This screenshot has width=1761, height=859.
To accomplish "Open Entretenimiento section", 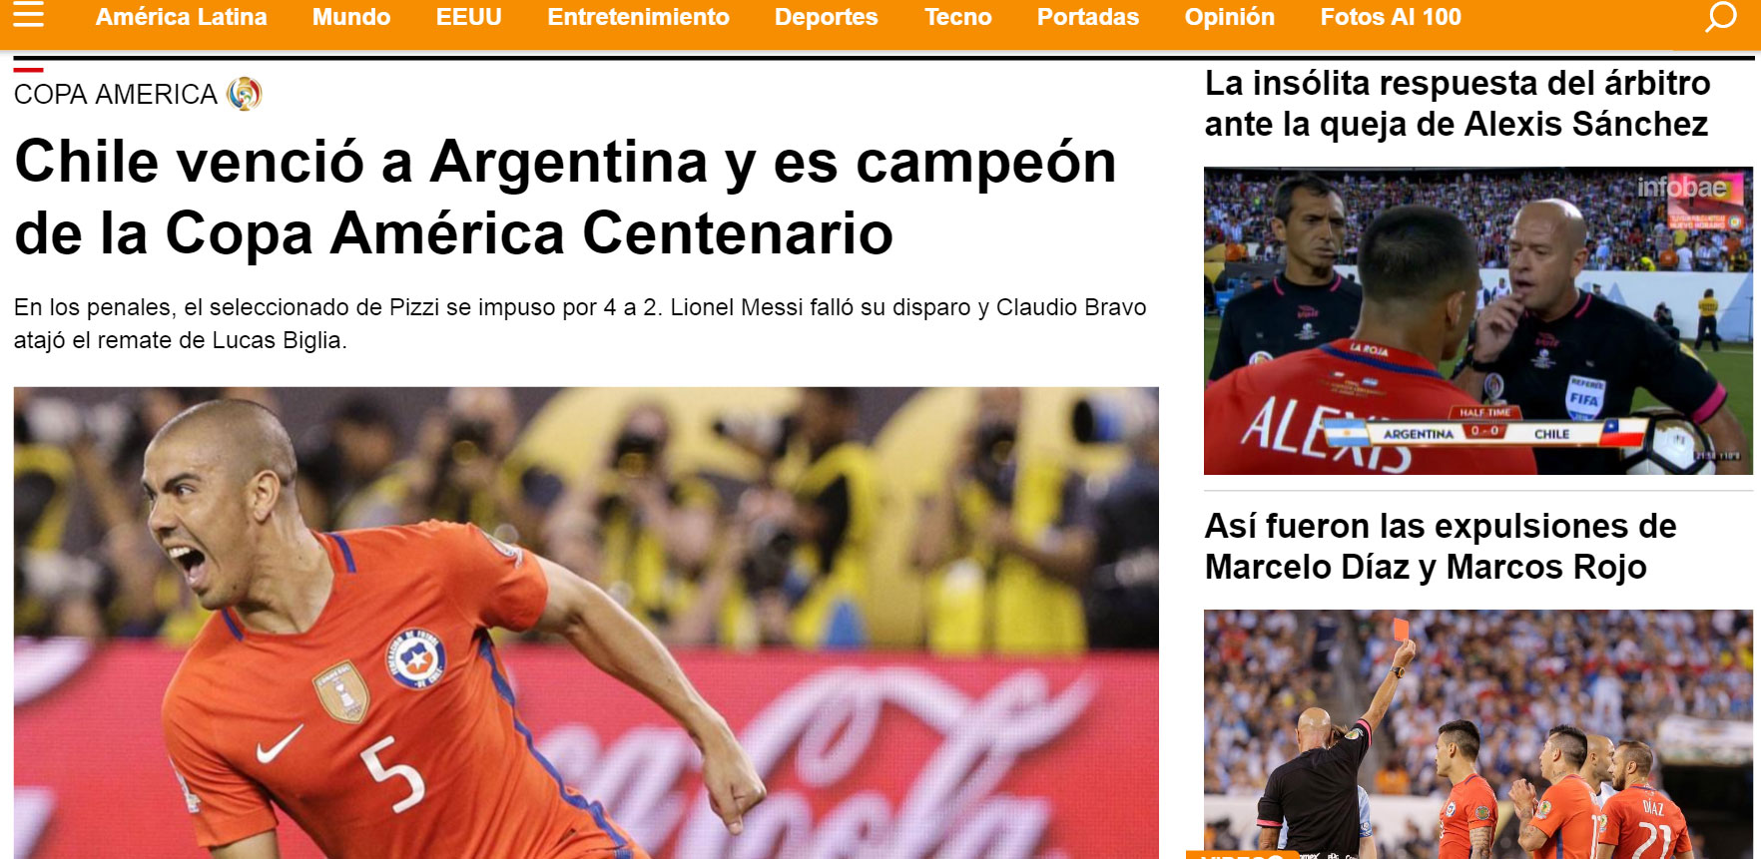I will point(638,17).
